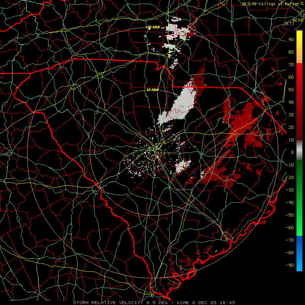Click the 40 value on the velocity scale
This screenshot has width=305, height=305.
[x=291, y=102]
